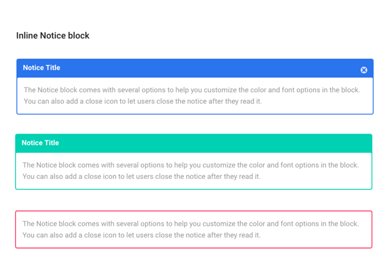This screenshot has width=389, height=278.
Task: Click the "Inline Notice block" heading
Action: [53, 36]
